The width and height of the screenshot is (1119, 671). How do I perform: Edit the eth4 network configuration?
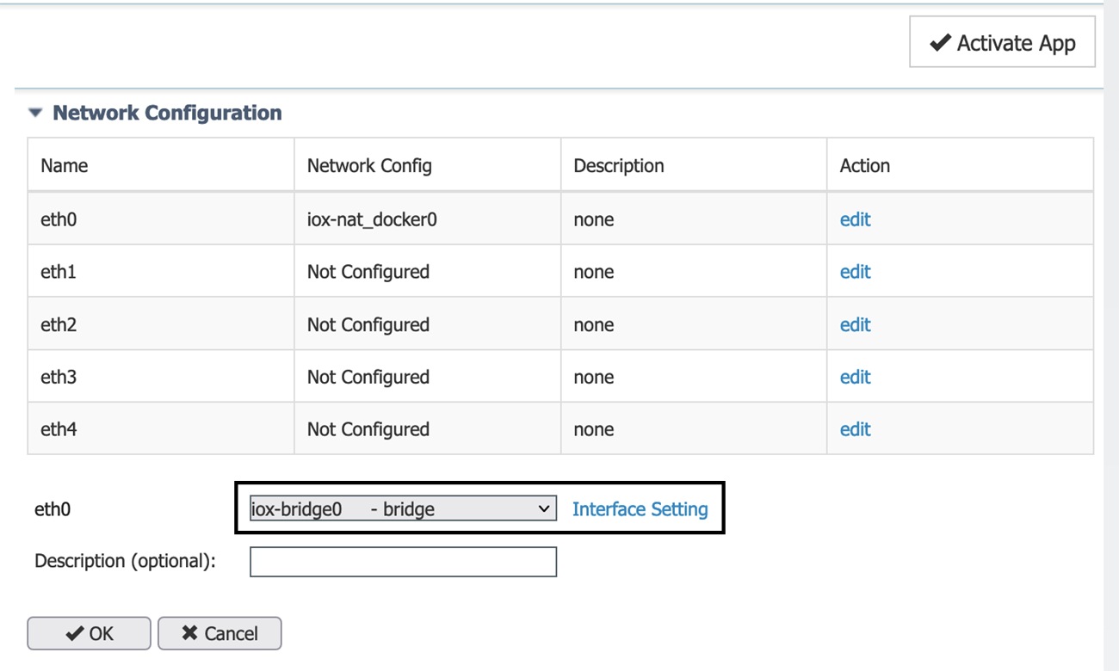coord(855,428)
